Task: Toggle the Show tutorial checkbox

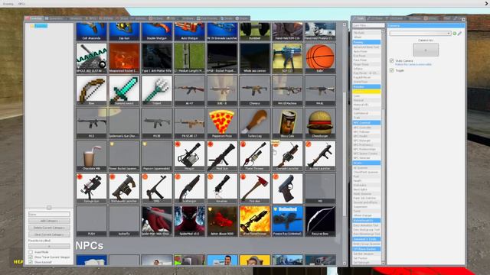Action: coord(31,262)
